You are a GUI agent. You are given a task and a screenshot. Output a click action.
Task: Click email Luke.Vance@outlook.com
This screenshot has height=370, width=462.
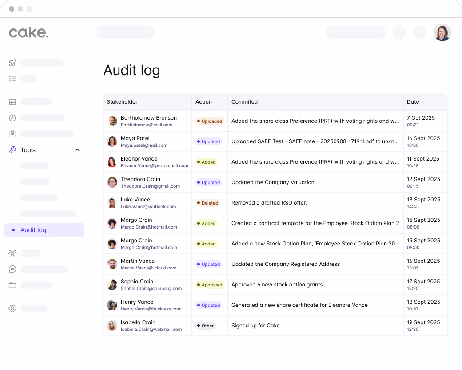coord(148,206)
